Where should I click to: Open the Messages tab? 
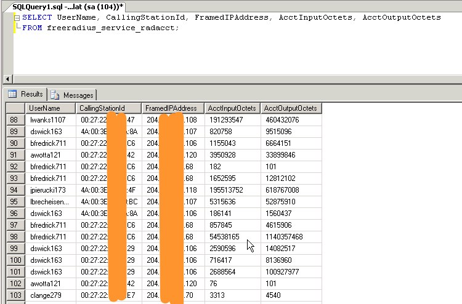[72, 95]
